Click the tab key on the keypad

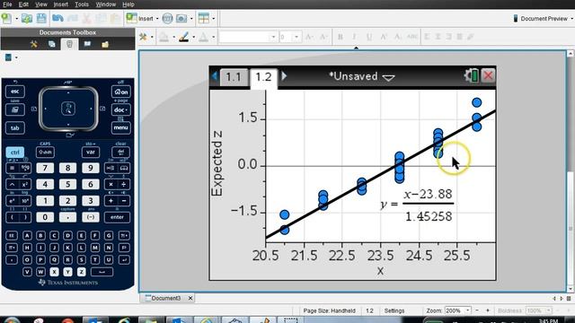point(15,127)
